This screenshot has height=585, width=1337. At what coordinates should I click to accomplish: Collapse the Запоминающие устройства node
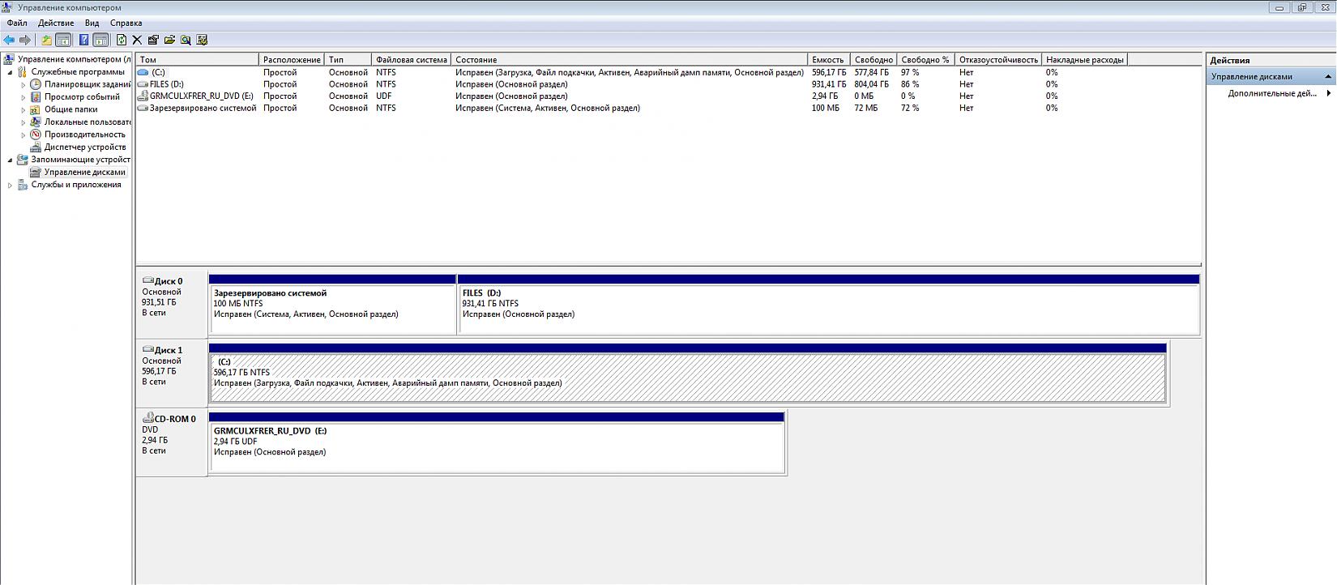[x=11, y=160]
